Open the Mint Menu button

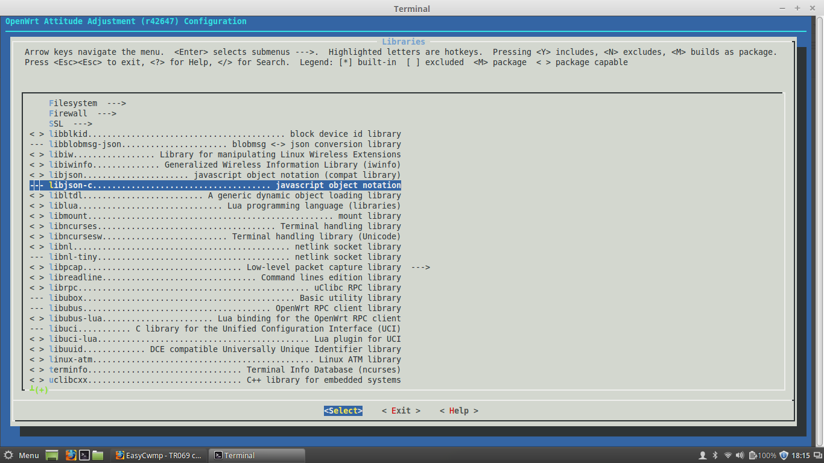pyautogui.click(x=22, y=455)
